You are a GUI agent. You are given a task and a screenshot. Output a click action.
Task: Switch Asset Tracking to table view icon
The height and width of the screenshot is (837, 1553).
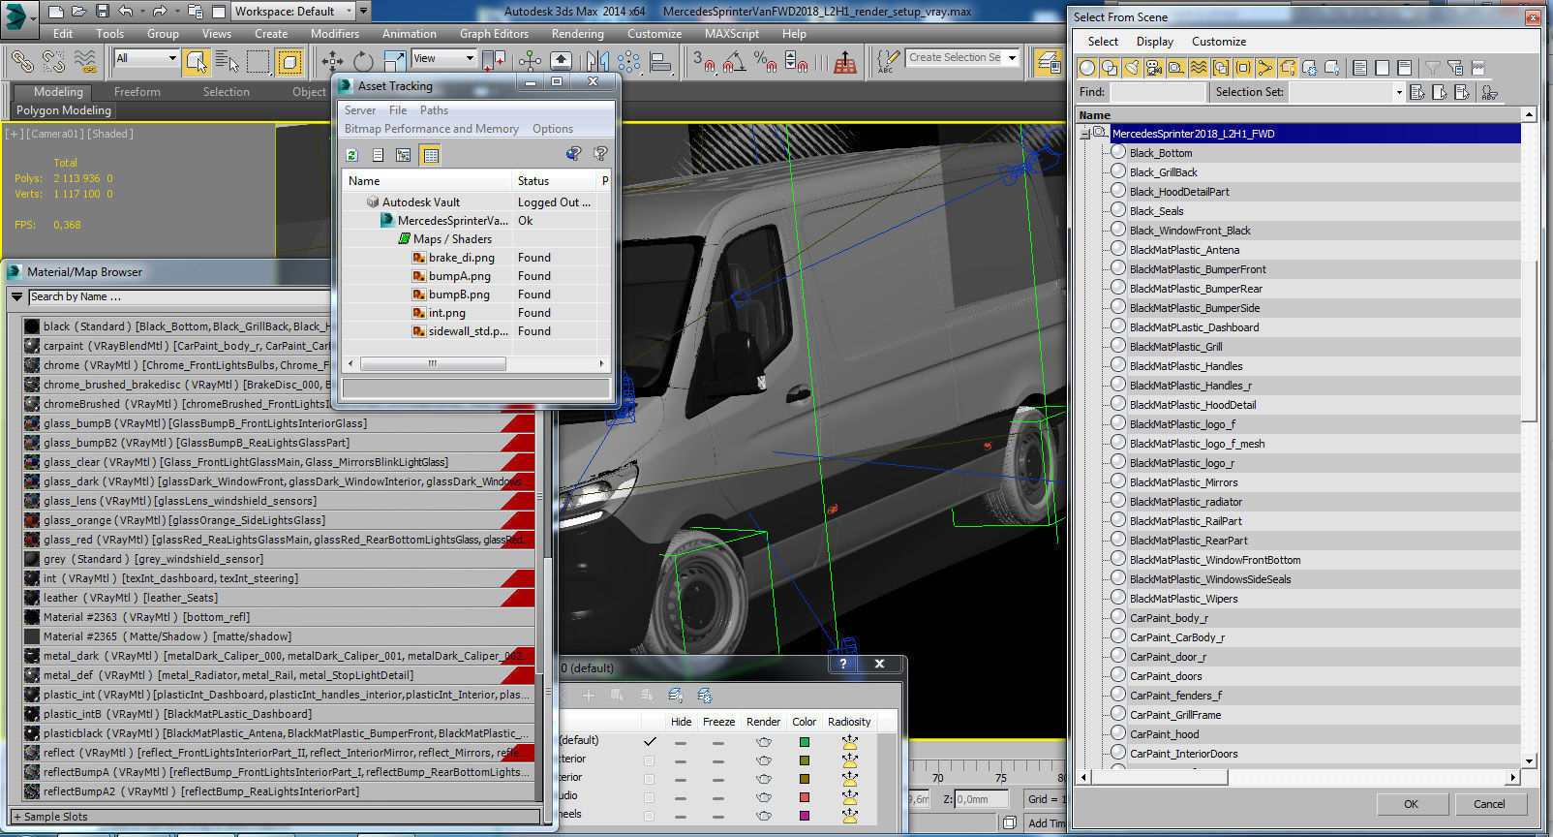(x=431, y=154)
